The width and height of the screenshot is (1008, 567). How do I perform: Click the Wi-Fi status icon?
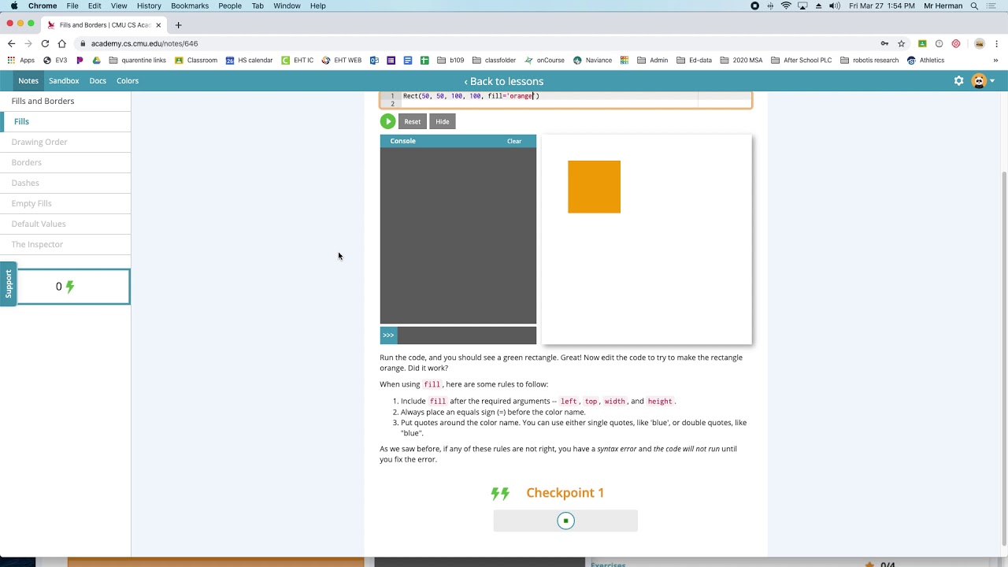pos(786,6)
